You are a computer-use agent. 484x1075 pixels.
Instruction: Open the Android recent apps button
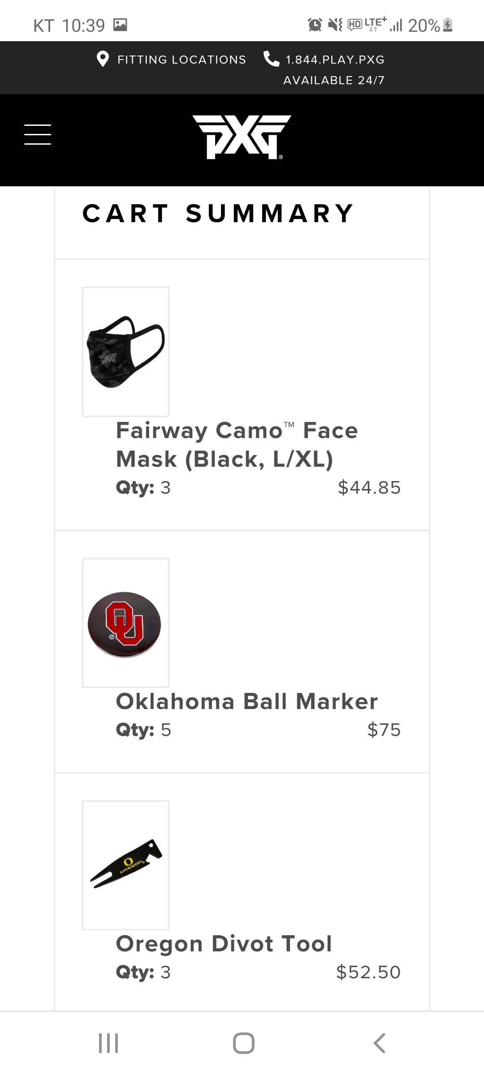tap(108, 1043)
